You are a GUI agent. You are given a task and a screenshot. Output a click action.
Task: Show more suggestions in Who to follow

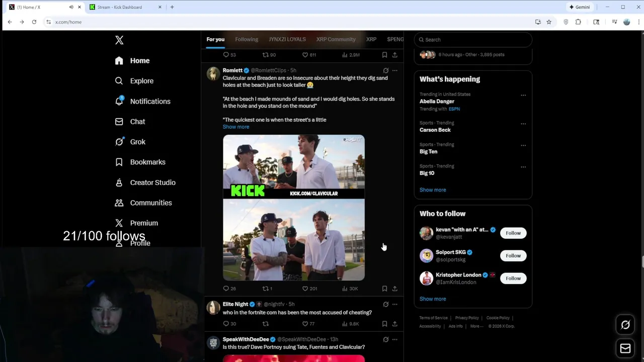click(x=433, y=299)
